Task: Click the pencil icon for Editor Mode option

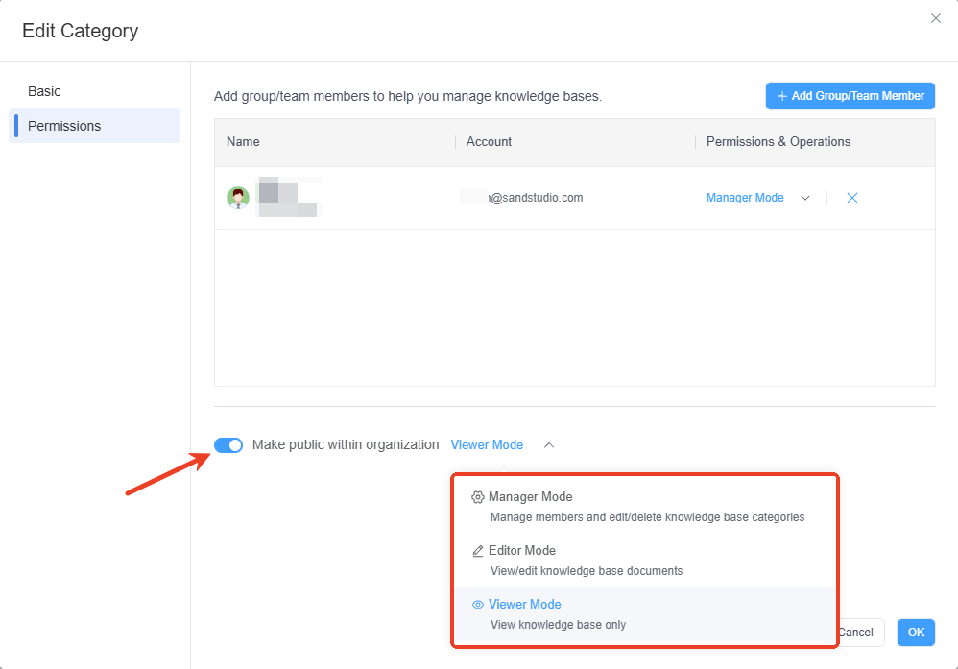Action: [x=478, y=551]
